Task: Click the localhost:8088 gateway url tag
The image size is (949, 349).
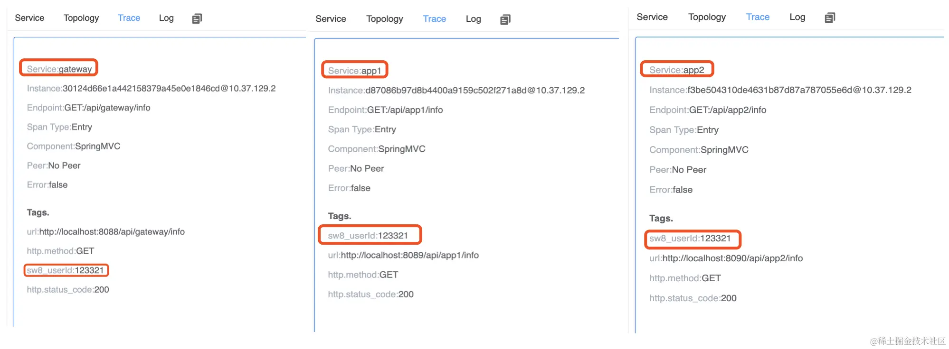Action: [106, 232]
